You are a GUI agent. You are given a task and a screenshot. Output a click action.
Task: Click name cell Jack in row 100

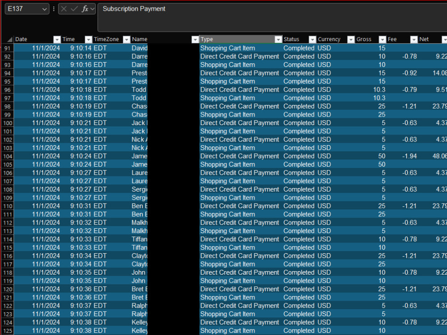point(139,123)
